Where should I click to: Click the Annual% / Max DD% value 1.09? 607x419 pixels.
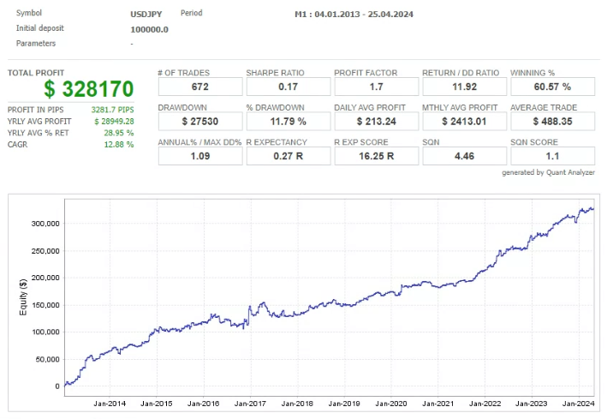199,157
